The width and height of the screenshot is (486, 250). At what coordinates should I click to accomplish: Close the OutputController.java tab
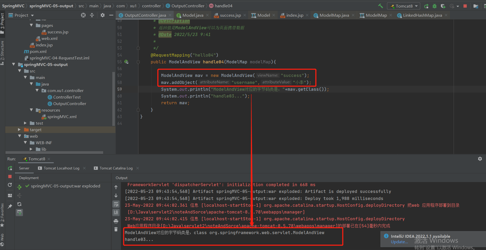point(170,15)
